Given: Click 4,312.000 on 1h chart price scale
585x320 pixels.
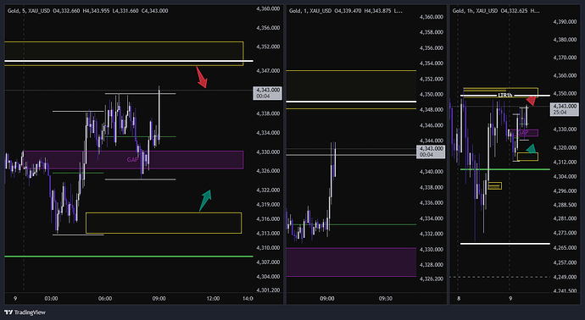Looking at the screenshot, I should (565, 162).
